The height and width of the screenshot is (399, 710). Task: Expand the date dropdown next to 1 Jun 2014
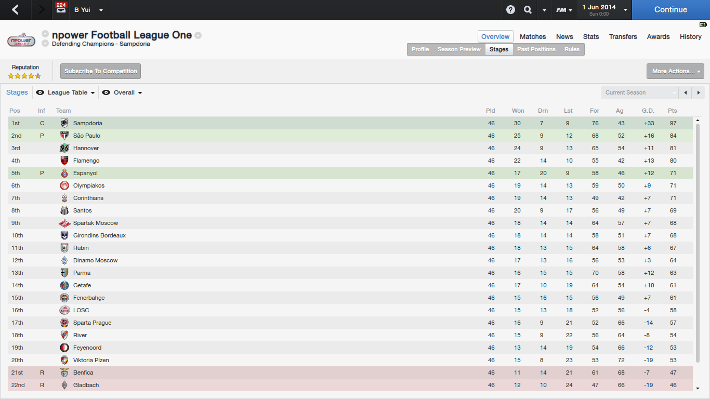point(625,10)
